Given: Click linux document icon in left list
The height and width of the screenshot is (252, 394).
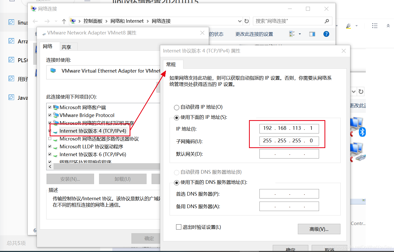Looking at the screenshot, I should (x=11, y=22).
